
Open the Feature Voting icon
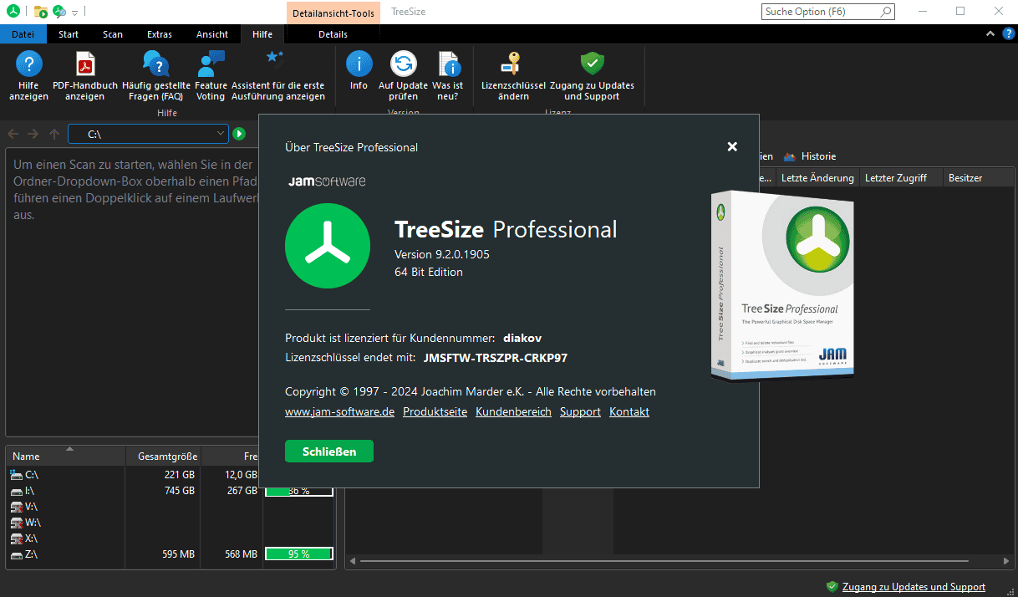211,64
